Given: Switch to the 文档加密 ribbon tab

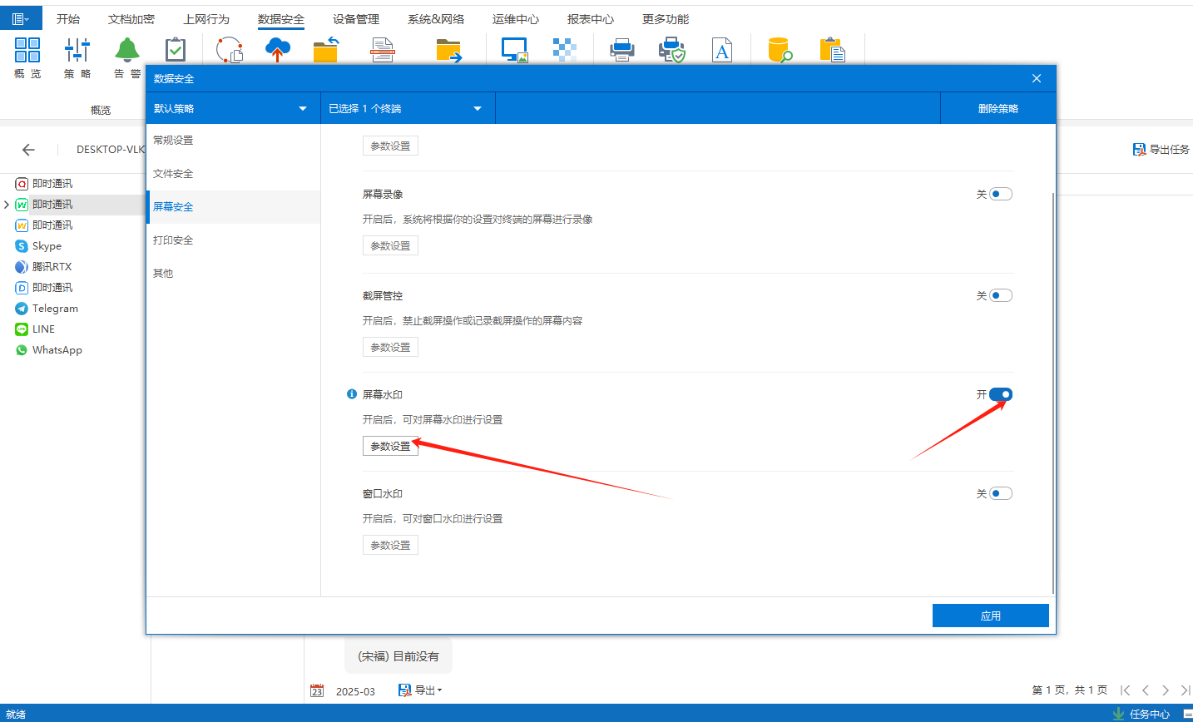Looking at the screenshot, I should [131, 19].
